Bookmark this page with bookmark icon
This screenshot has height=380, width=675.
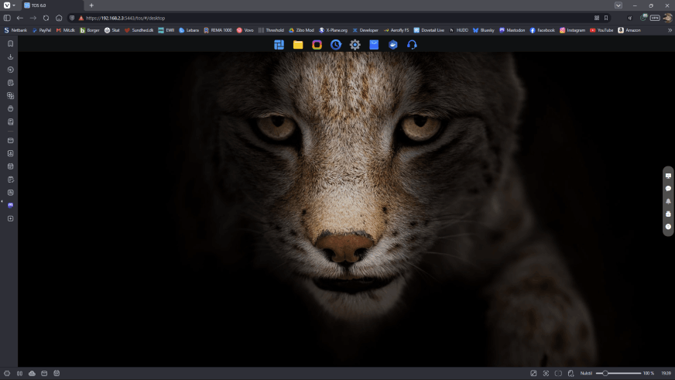click(606, 18)
